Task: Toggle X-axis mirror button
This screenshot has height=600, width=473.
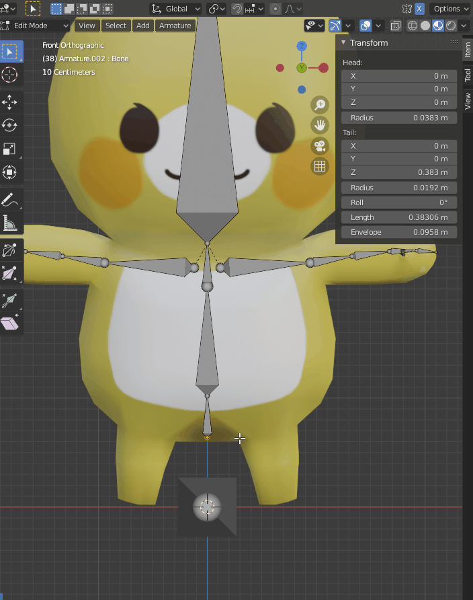Action: (x=419, y=9)
